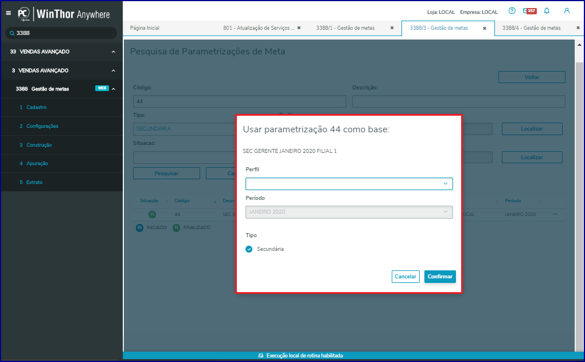Cancel the parametrização dialog
Screen dimensions: 585x362
[405, 277]
